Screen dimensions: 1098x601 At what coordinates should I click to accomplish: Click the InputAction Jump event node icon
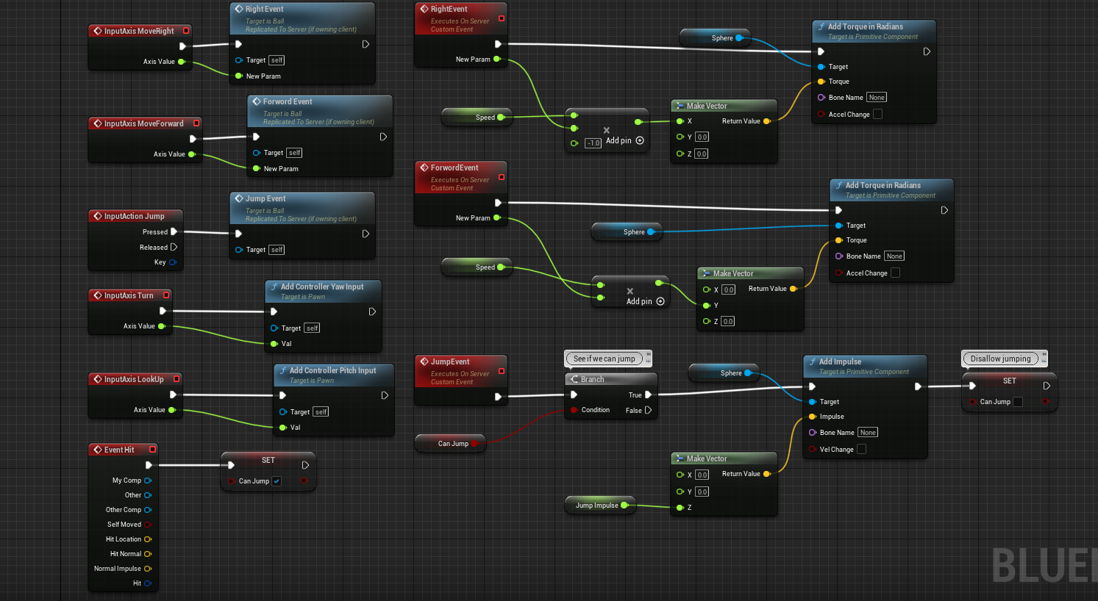pos(97,216)
